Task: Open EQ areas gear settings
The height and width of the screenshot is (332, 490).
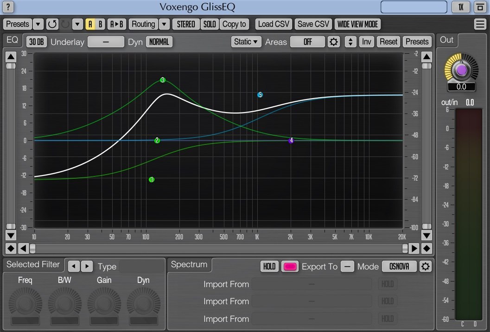Action: pos(334,42)
